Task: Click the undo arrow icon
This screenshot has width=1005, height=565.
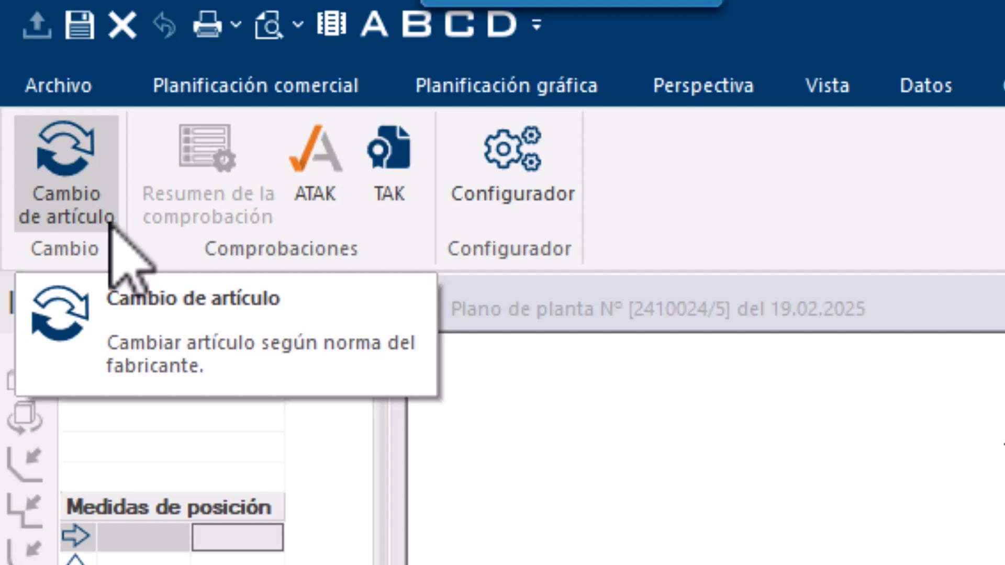Action: click(x=164, y=25)
